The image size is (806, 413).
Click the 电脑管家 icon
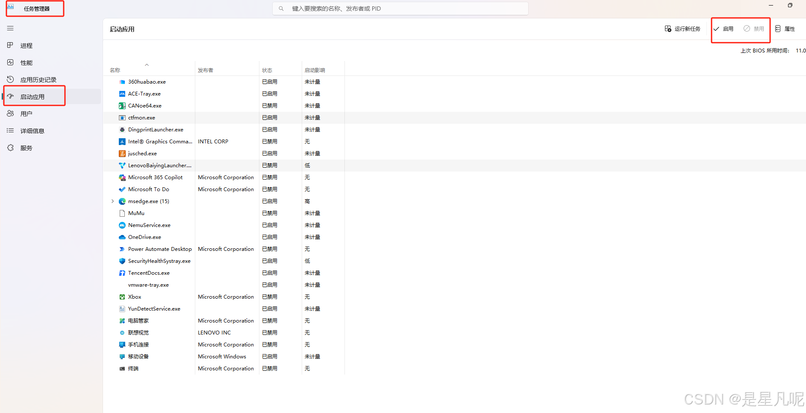tap(122, 321)
